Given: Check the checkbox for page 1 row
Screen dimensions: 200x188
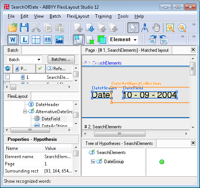Looking at the screenshot, I should (x=7, y=77).
